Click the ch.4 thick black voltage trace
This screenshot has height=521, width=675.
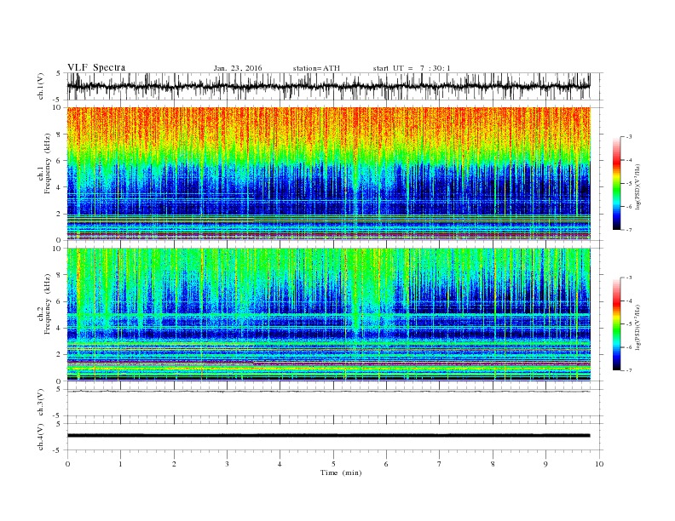328,436
